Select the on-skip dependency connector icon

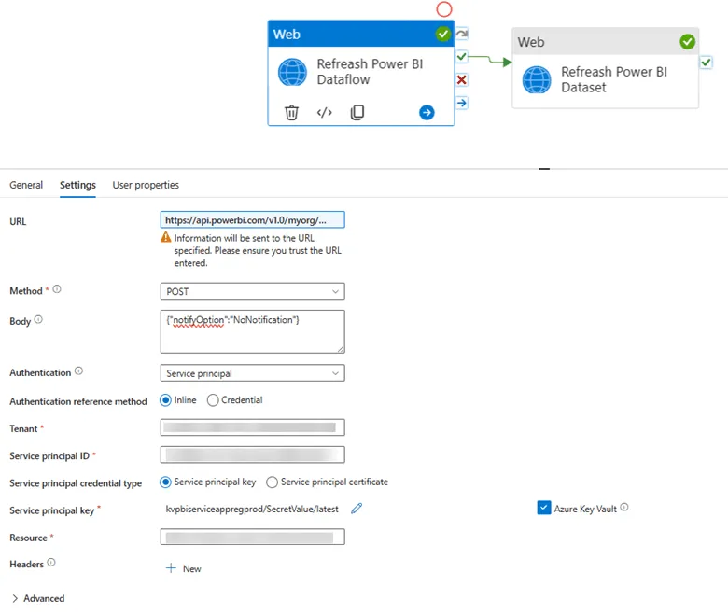click(x=462, y=34)
